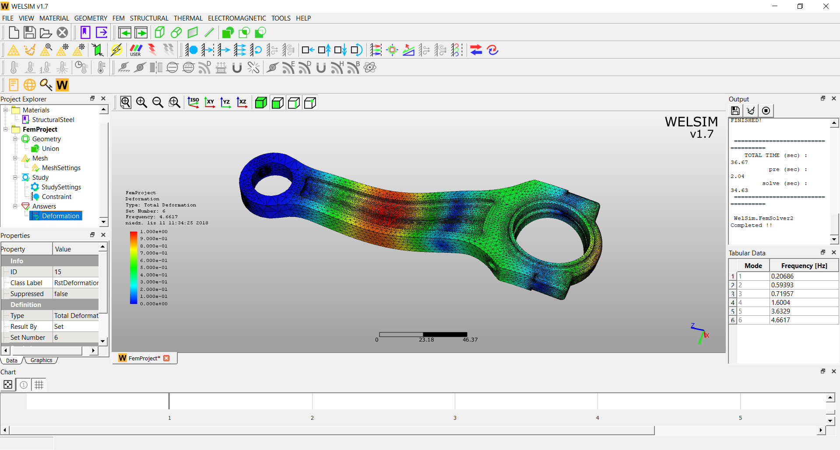Toggle the Output record circle button
840x450 pixels.
tap(766, 111)
